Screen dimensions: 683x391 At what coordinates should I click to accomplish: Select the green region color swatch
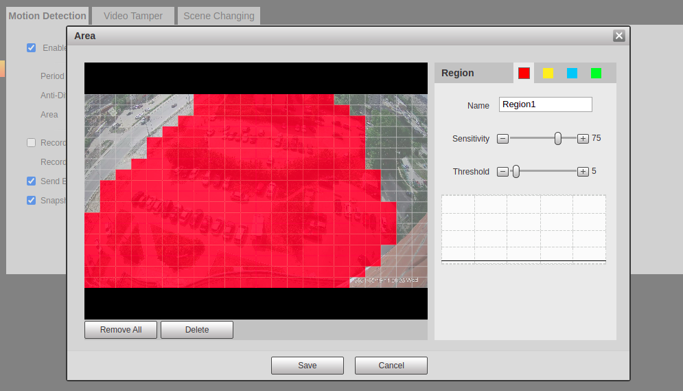pos(596,74)
